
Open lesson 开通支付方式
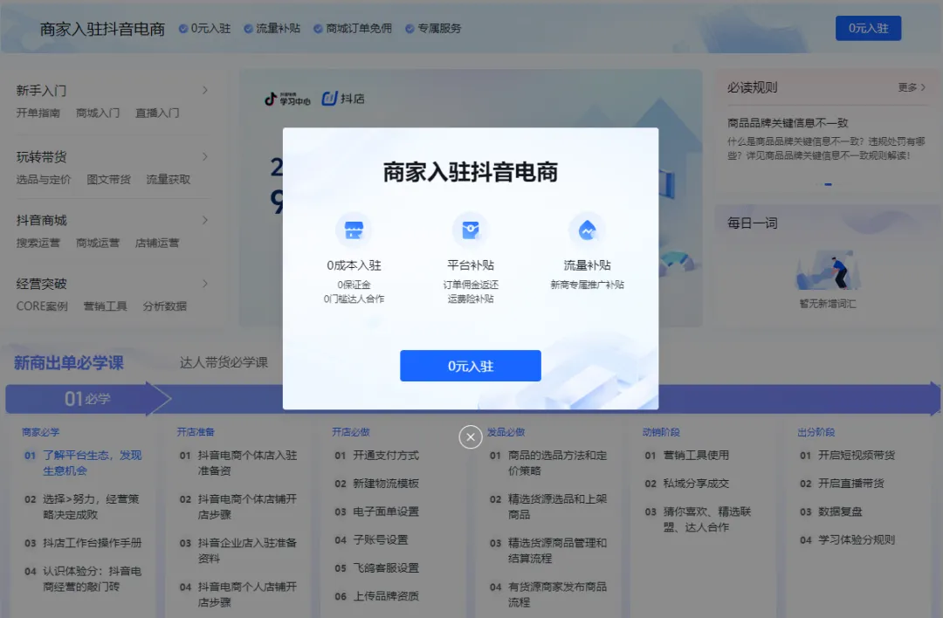[x=386, y=455]
